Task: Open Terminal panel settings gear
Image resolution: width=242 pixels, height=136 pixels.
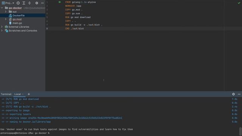Action: tap(233, 94)
